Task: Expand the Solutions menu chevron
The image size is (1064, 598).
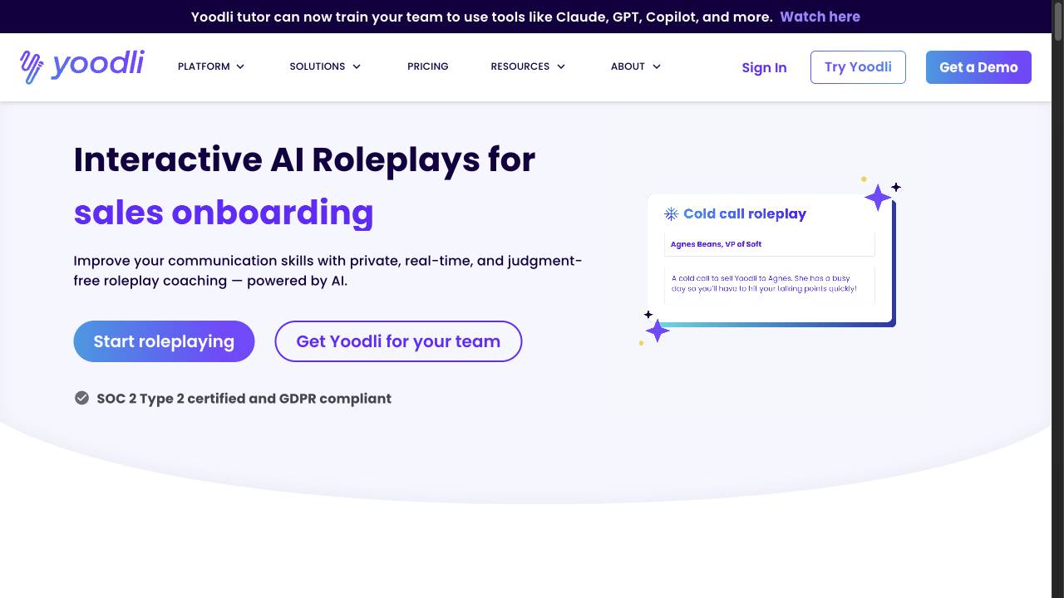Action: tap(357, 66)
